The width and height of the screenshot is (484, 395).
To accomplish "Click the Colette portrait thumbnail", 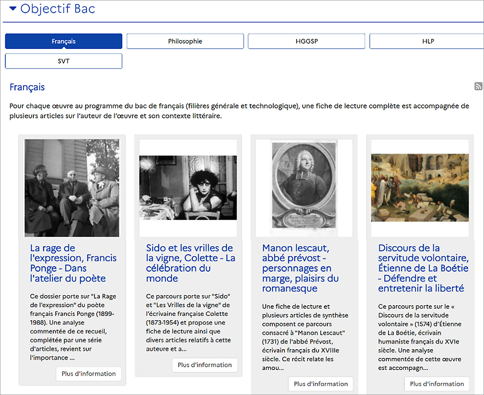I will [x=188, y=188].
